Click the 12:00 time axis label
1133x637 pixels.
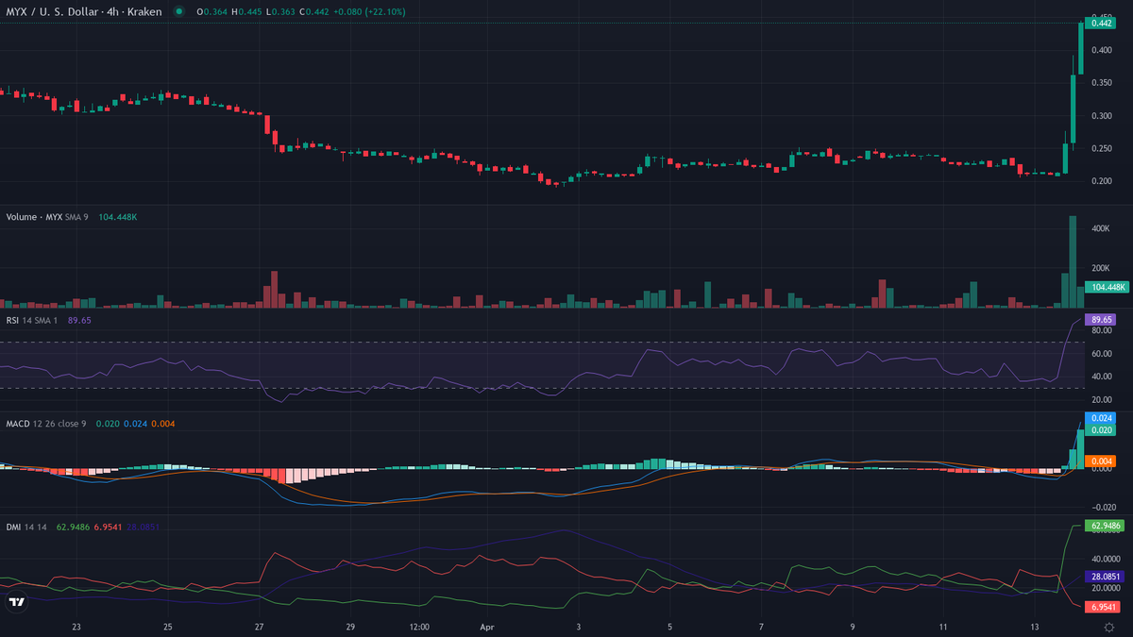tap(420, 627)
